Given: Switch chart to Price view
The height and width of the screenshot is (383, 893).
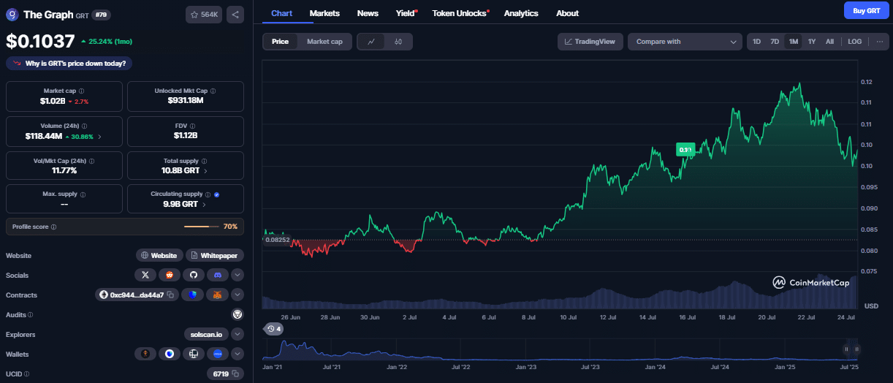Looking at the screenshot, I should click(x=280, y=42).
